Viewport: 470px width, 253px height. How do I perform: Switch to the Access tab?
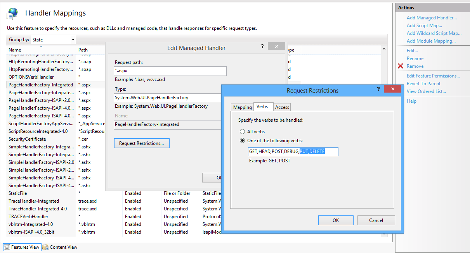click(x=282, y=107)
